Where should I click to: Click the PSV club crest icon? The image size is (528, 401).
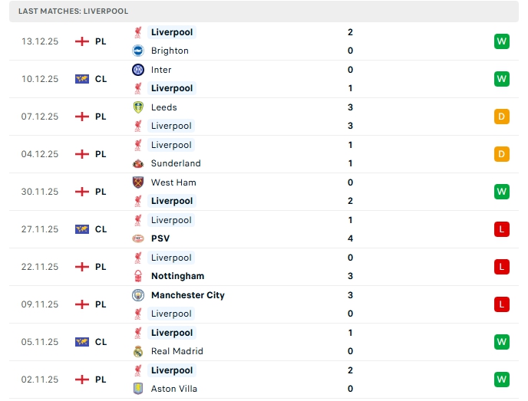tap(138, 238)
